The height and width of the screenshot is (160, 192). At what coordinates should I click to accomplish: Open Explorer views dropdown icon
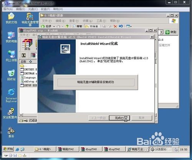[129, 26]
